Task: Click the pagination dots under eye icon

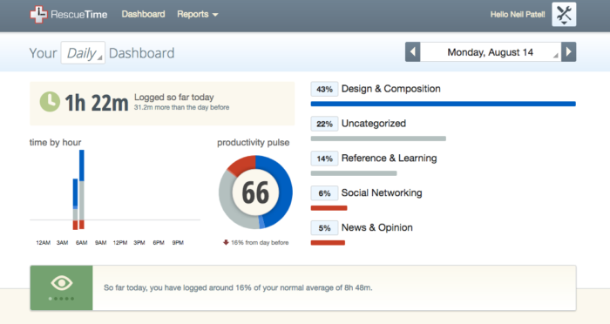Action: pyautogui.click(x=62, y=299)
